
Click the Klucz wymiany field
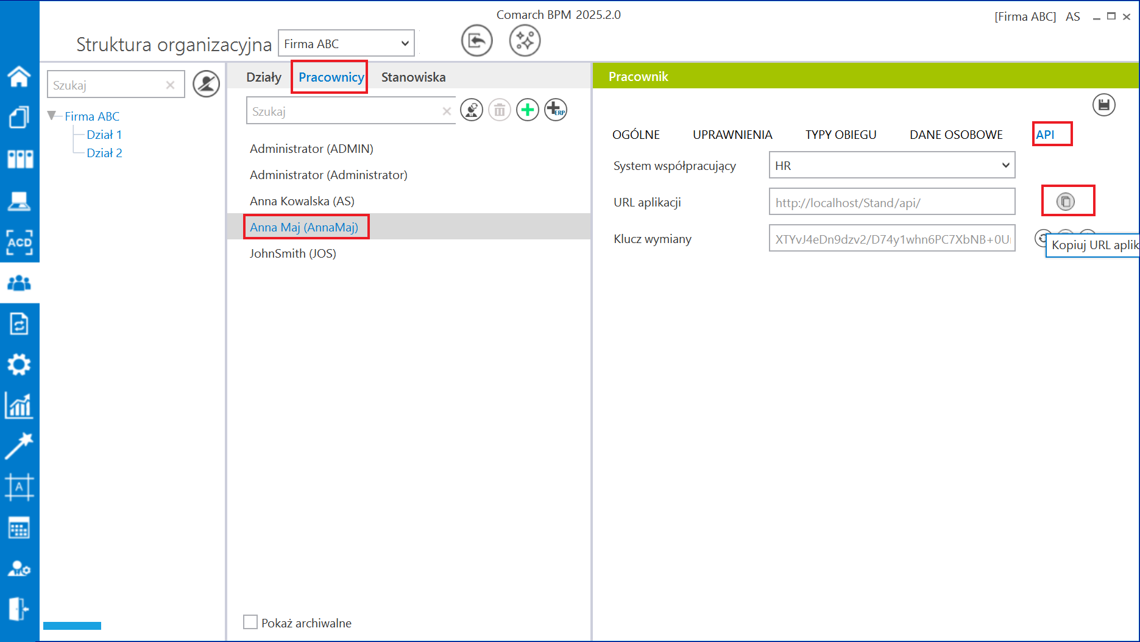point(892,238)
